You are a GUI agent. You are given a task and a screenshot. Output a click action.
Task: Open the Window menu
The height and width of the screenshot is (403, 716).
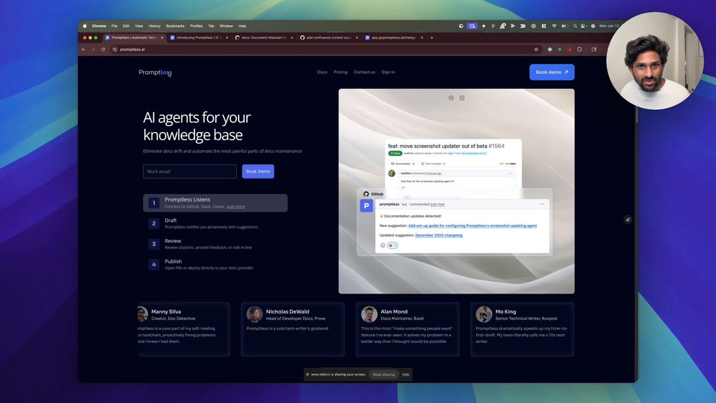226,26
